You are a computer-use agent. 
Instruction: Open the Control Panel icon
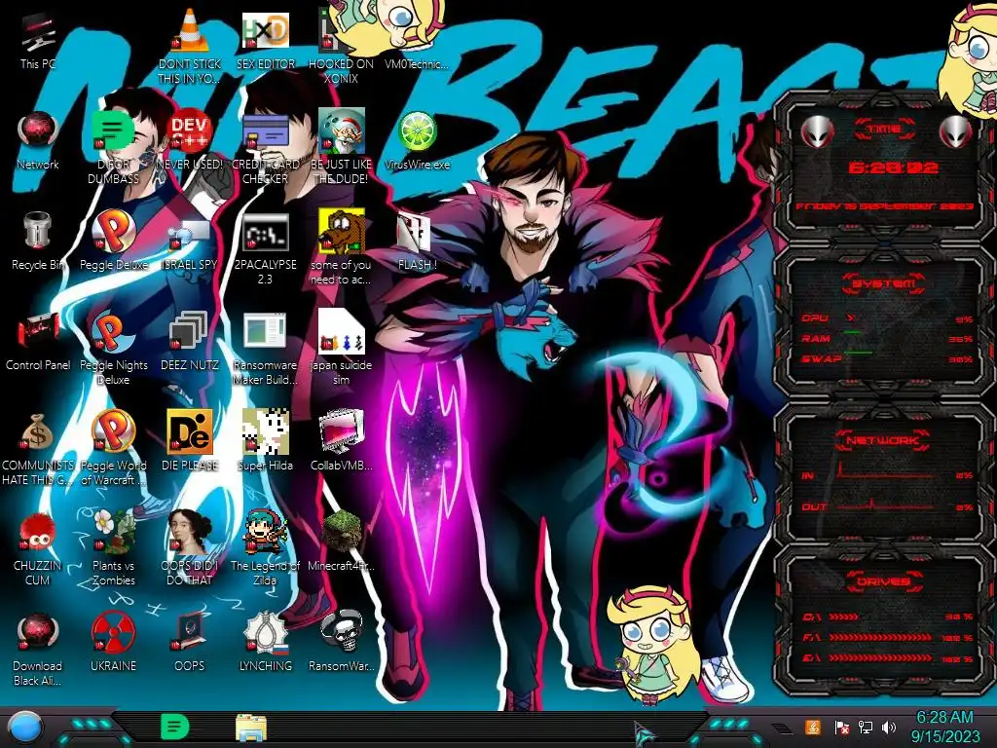point(38,331)
